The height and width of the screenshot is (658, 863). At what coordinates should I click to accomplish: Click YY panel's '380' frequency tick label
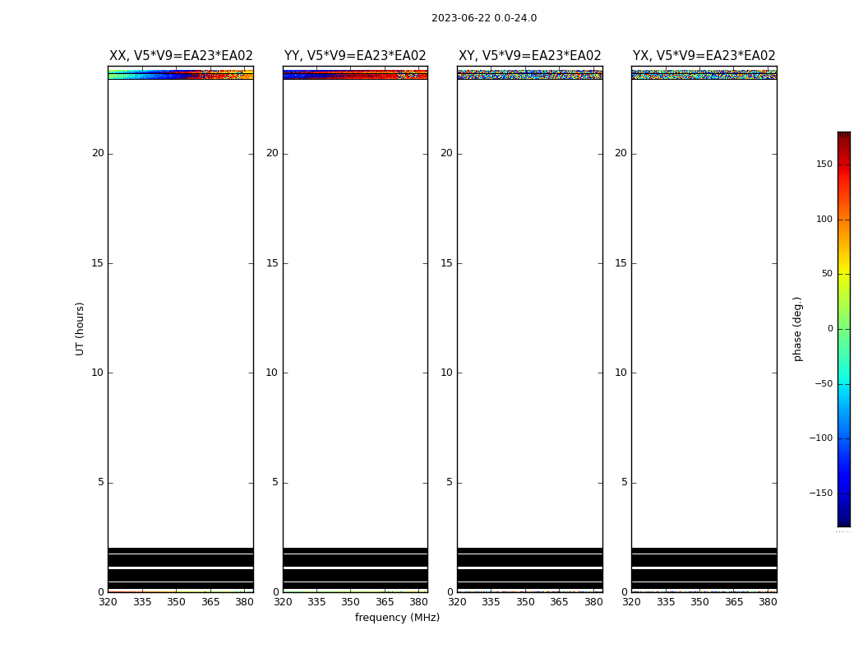point(419,602)
